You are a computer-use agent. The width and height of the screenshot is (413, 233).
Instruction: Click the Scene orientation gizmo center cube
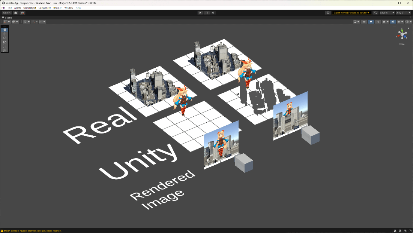click(x=402, y=34)
